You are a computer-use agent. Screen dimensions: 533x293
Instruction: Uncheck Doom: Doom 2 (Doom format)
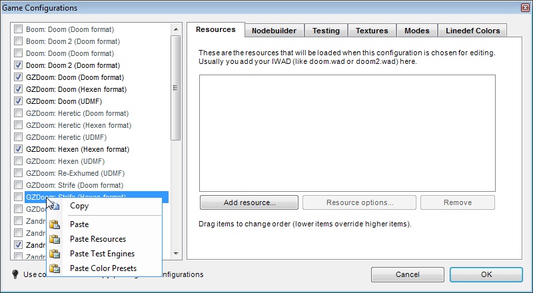pos(19,65)
